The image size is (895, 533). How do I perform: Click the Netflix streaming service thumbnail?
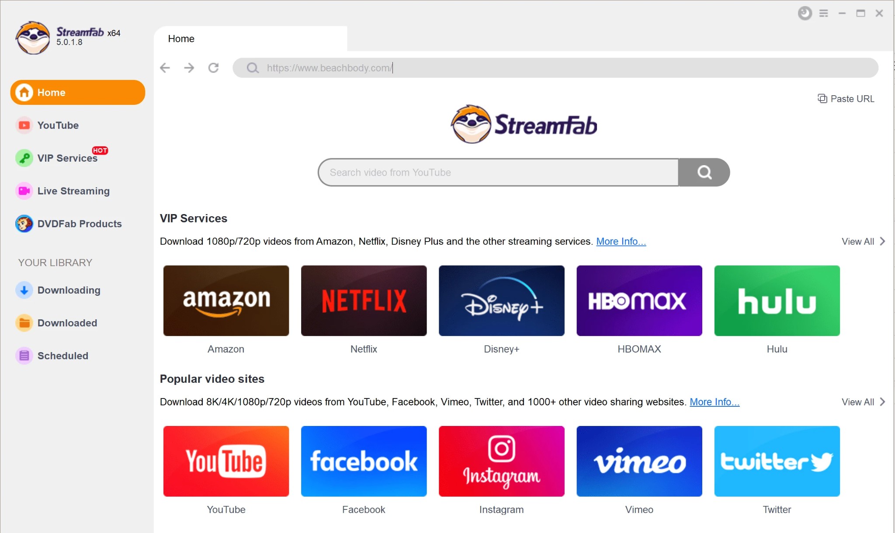[x=364, y=301]
